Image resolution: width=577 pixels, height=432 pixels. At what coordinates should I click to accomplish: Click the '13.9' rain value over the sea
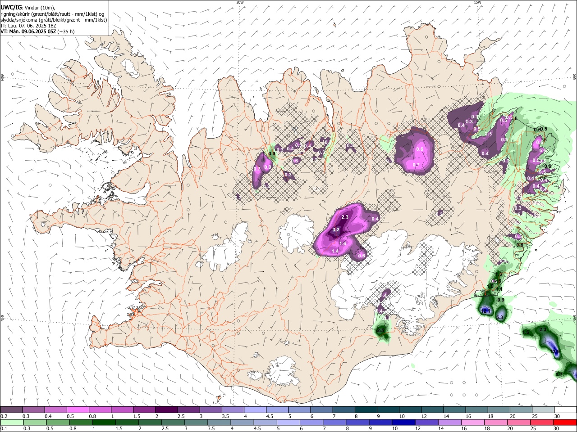click(x=555, y=352)
